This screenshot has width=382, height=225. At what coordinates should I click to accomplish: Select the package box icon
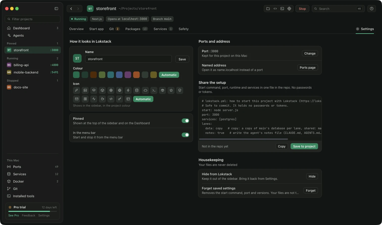click(162, 90)
